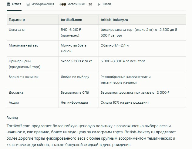Select the Варианты начинок cell
Viewport: 192px width, 149px height.
pyautogui.click(x=33, y=80)
